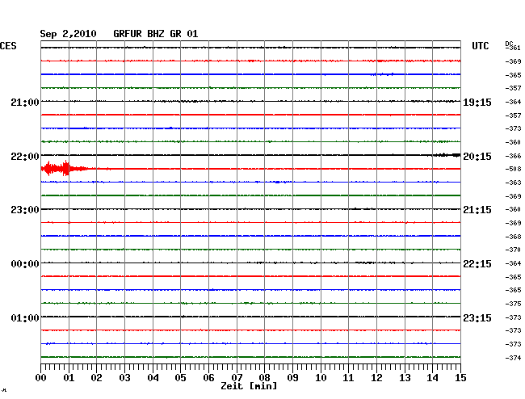The width and height of the screenshot is (525, 399).
Task: Select the DC offset value "-361"
Action: (513, 48)
